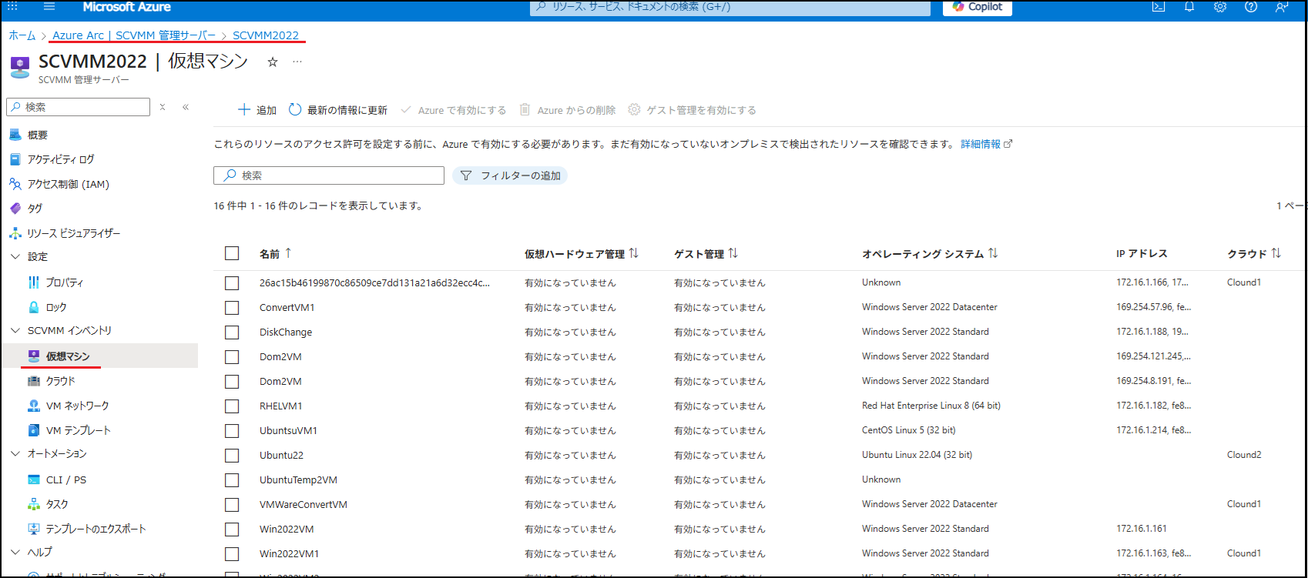Viewport: 1308px width, 578px height.
Task: Click the Cloud Shell icon in top bar
Action: (x=1158, y=7)
